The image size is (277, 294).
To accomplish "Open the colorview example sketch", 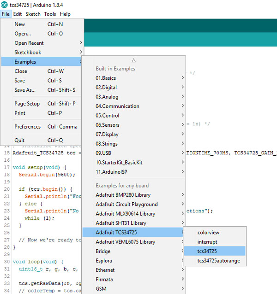I will pyautogui.click(x=208, y=233).
